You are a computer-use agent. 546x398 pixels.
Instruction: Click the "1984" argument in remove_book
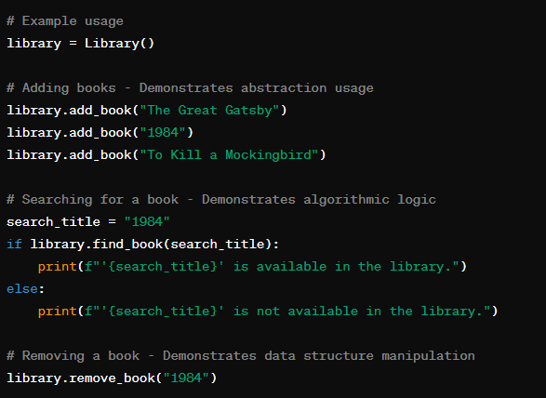[x=186, y=378]
